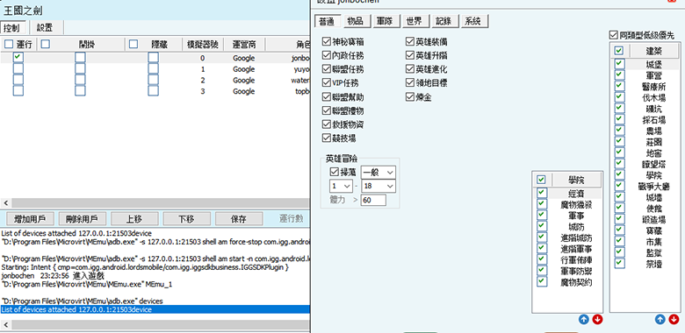Viewport: 685px width, 333px height.
Task: Click the 保存 button
Action: point(239,219)
